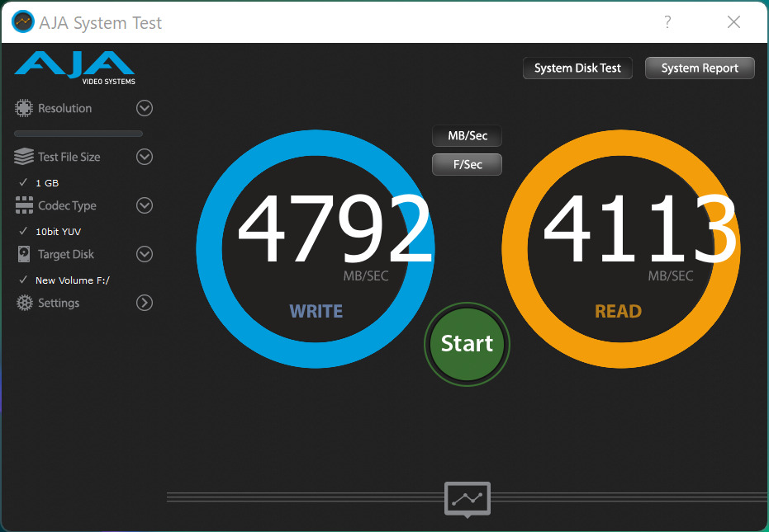The image size is (769, 532).
Task: Click the 4792 write speed value
Action: pos(334,228)
